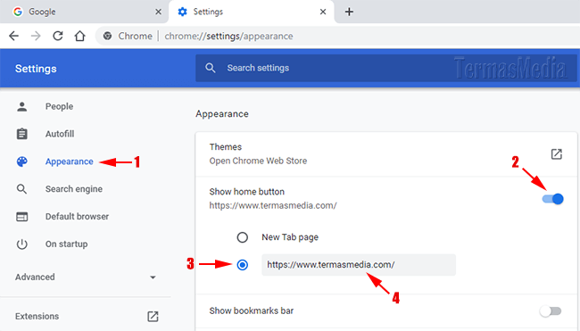Click the Advanced label in sidebar

[35, 277]
